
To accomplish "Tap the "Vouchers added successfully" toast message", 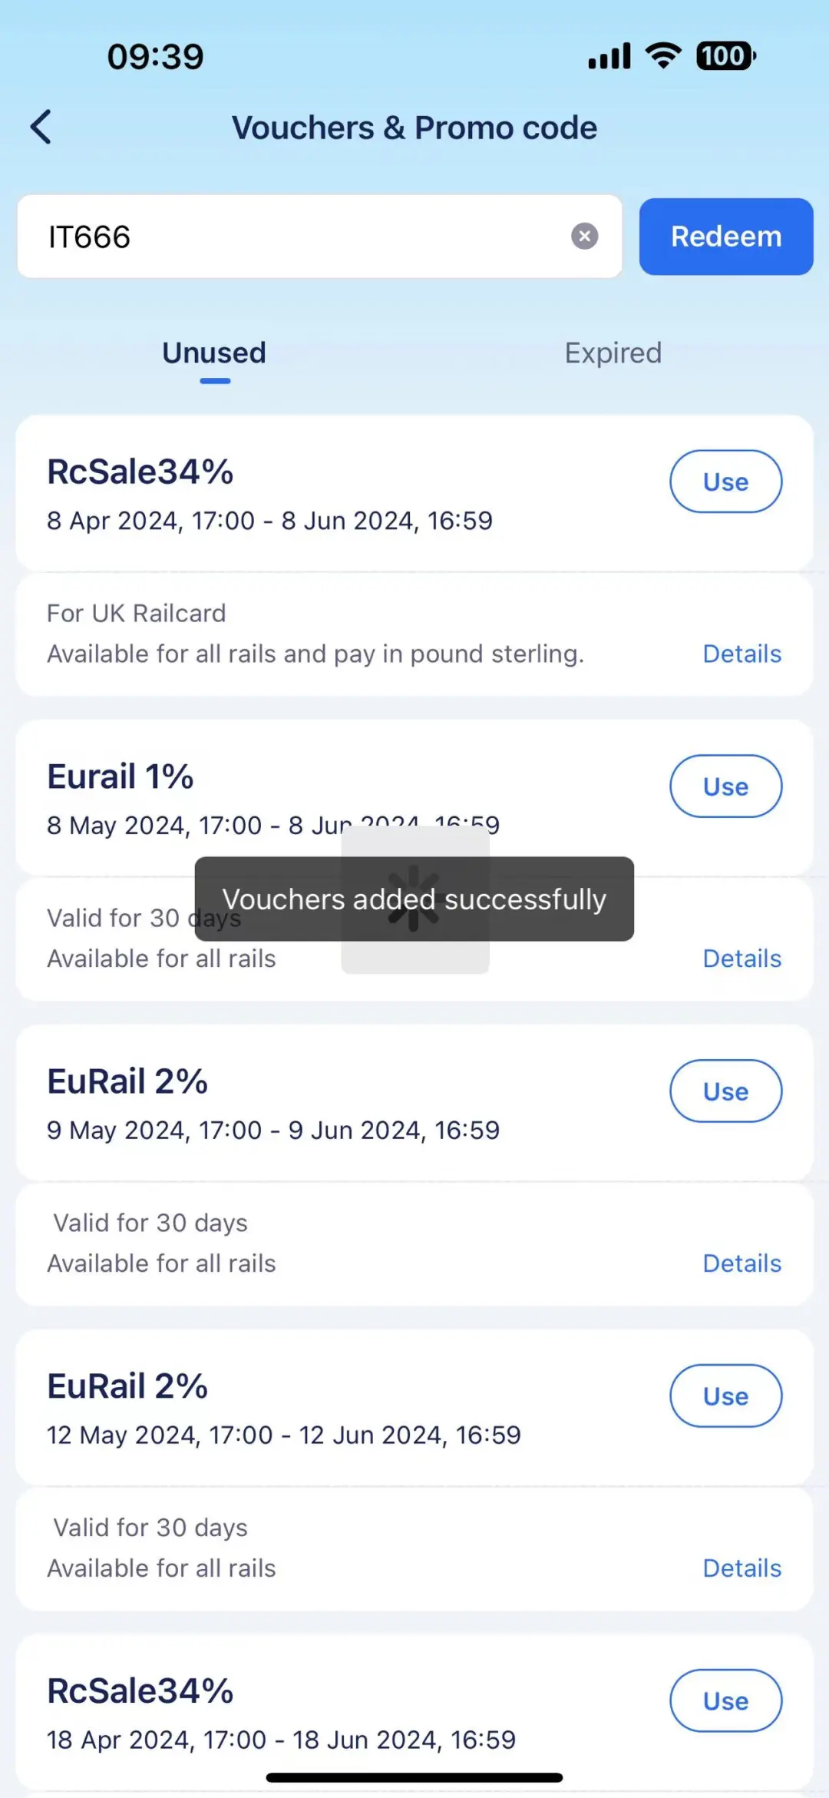I will pyautogui.click(x=414, y=899).
